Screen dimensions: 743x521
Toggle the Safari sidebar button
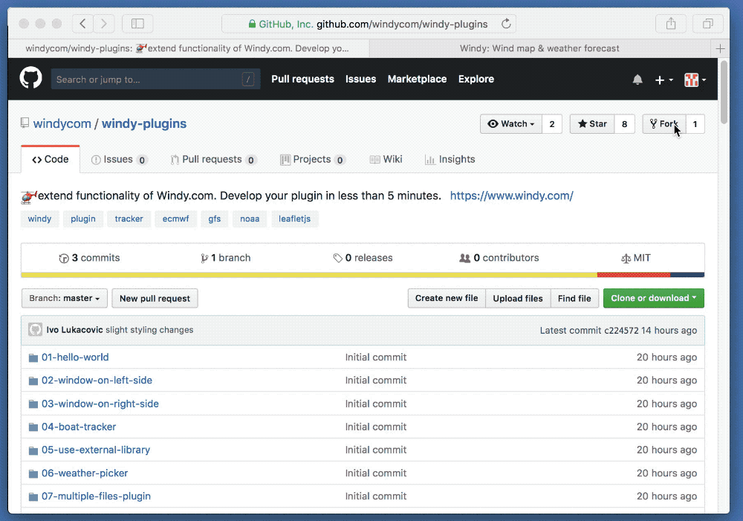137,24
